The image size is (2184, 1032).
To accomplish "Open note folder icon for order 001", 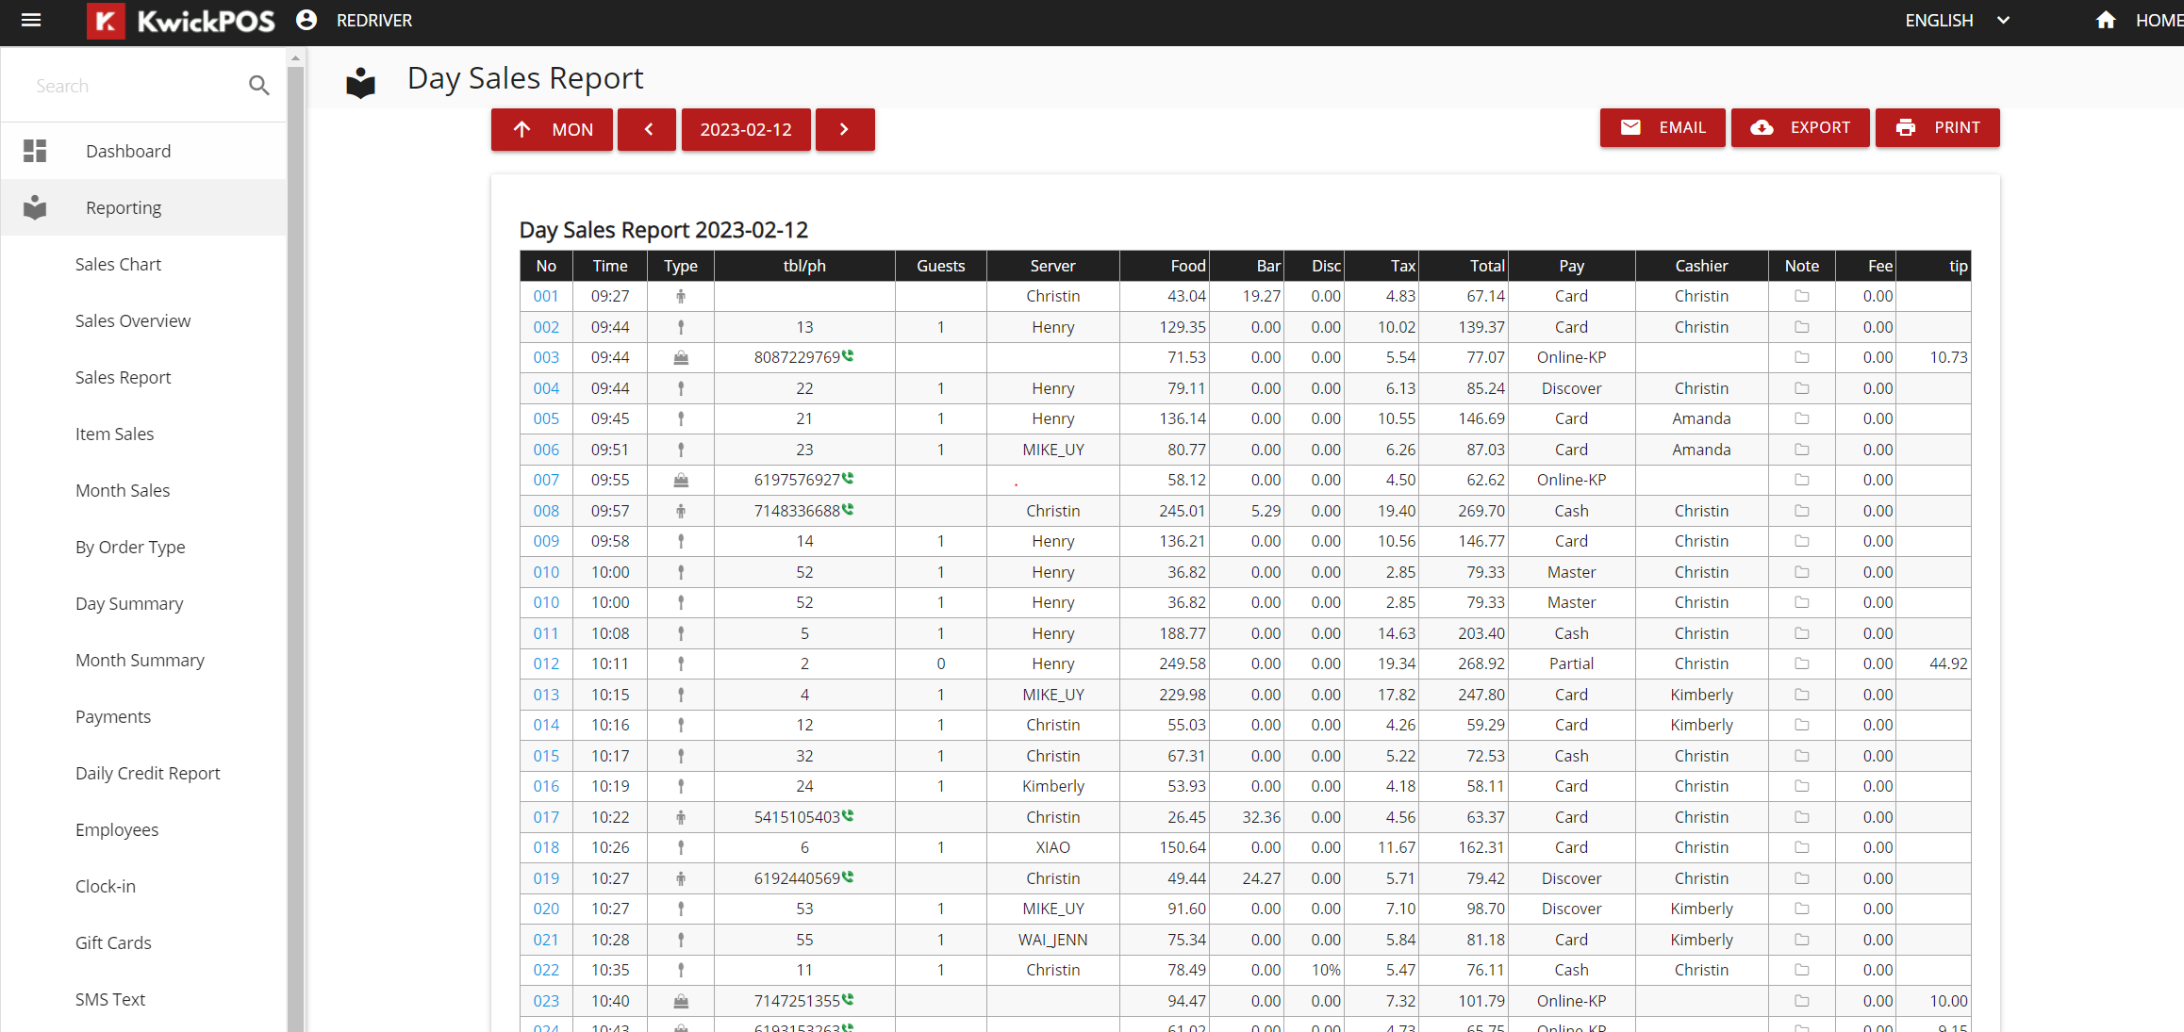I will tap(1801, 296).
